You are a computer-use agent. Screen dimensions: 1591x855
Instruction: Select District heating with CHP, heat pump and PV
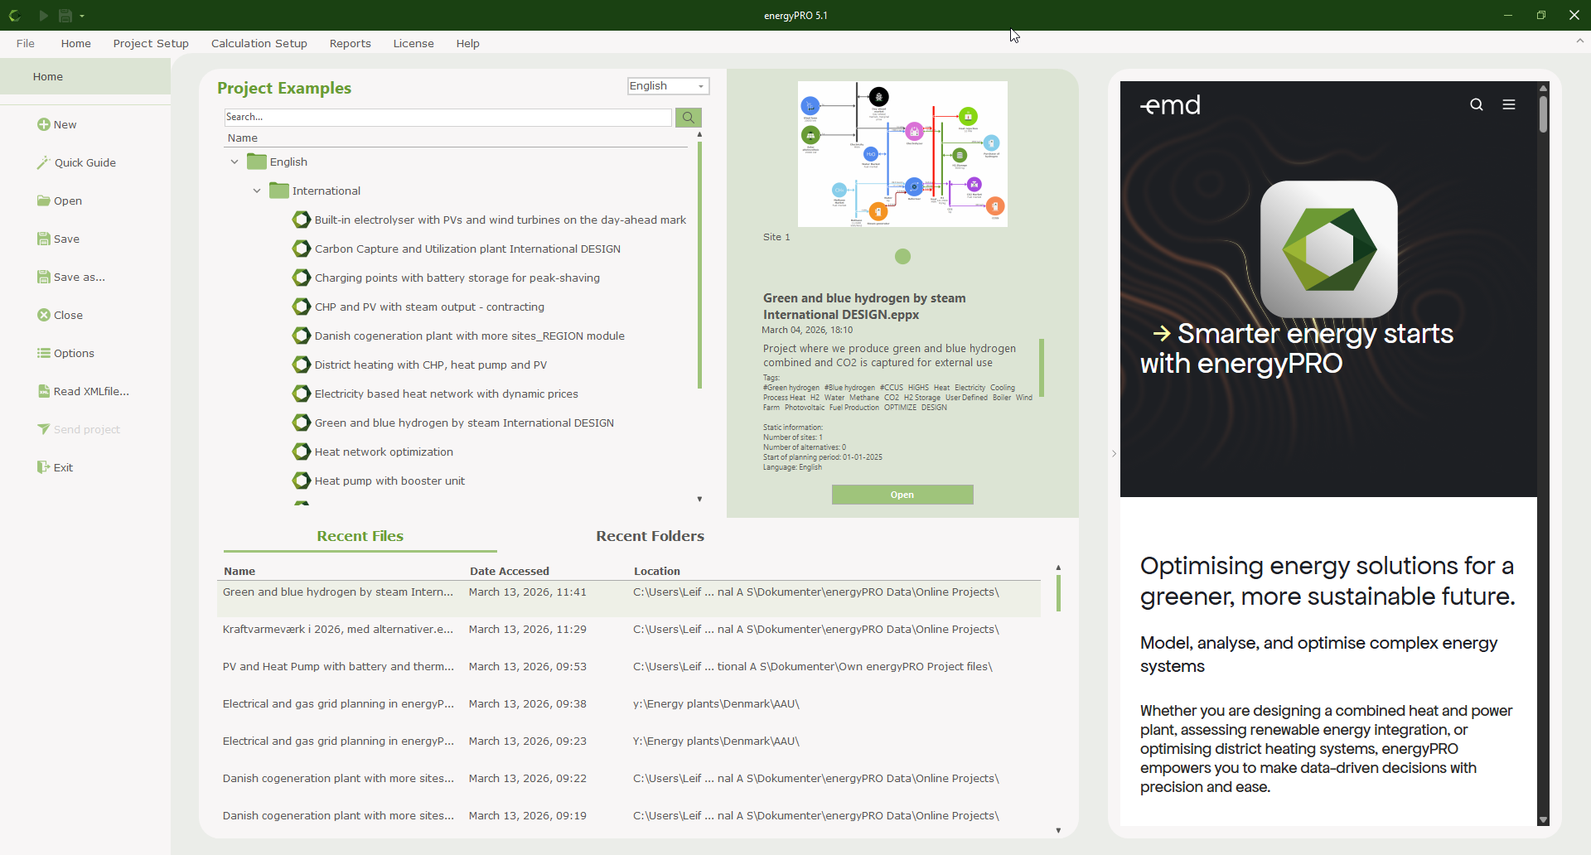coord(431,365)
